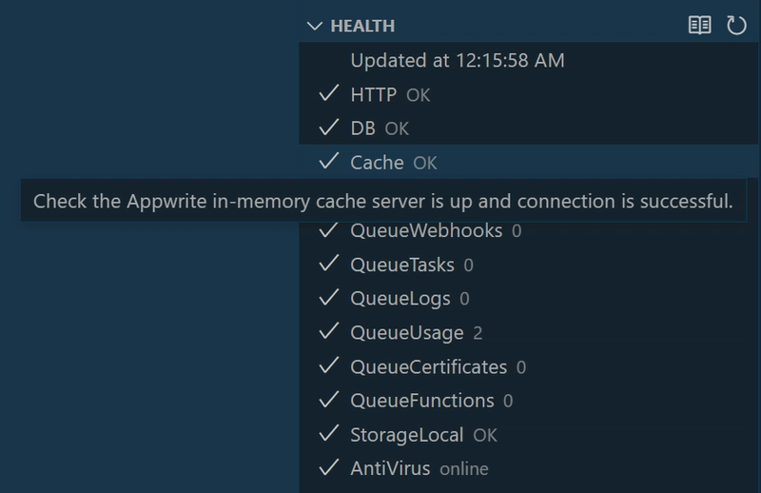Select the DB health item
The width and height of the screenshot is (761, 493).
pos(362,128)
